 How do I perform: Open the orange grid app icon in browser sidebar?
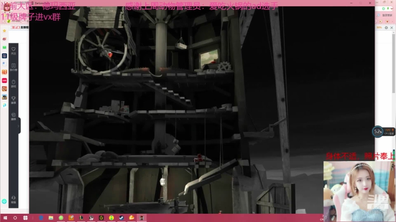pyautogui.click(x=4, y=72)
